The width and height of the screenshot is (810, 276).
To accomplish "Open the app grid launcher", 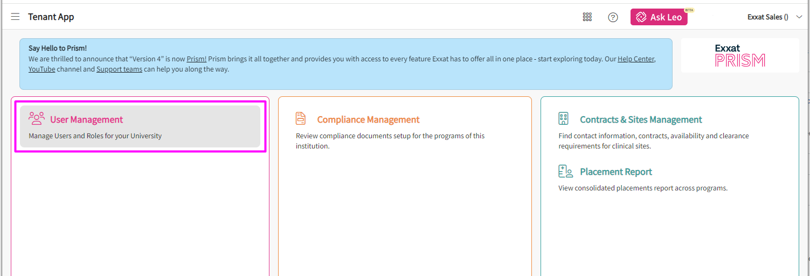I will coord(587,17).
